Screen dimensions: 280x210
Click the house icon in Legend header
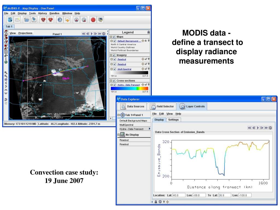tap(148, 32)
